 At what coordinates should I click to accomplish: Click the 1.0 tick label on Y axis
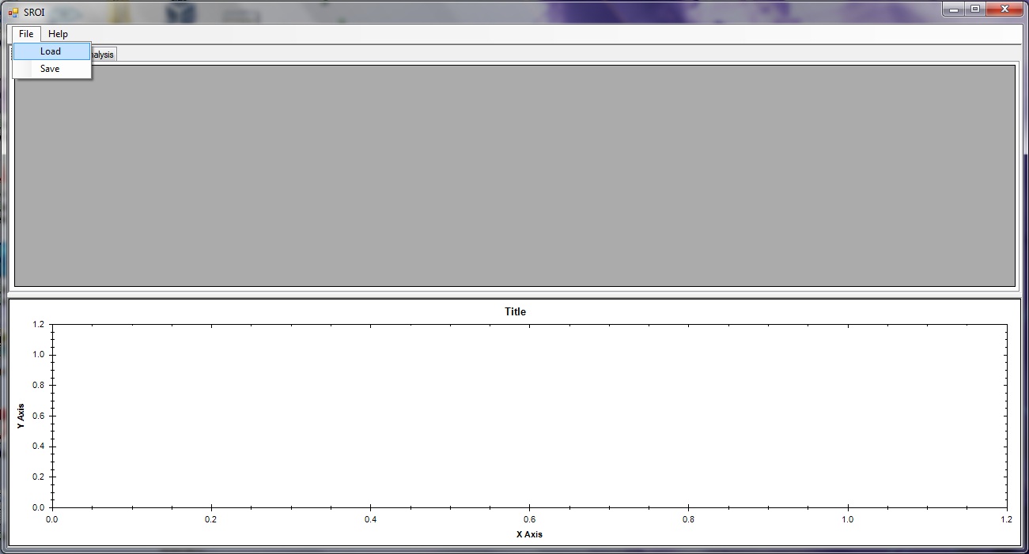pyautogui.click(x=39, y=355)
